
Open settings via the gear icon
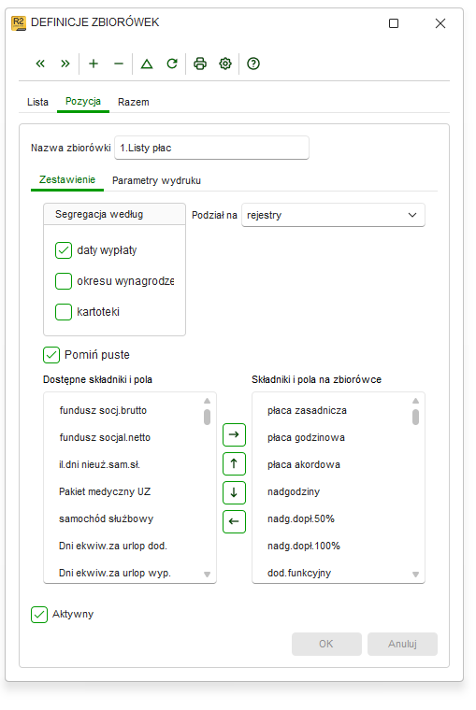(x=225, y=64)
